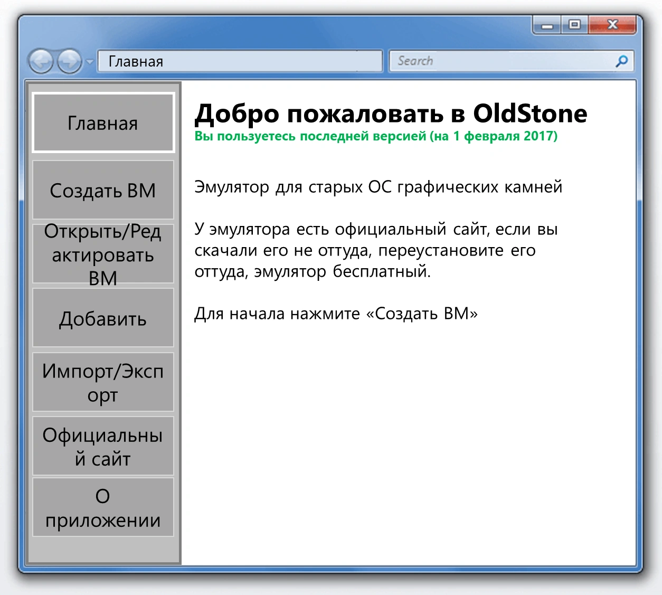
Task: Select the Главная sidebar tab
Action: [x=103, y=123]
